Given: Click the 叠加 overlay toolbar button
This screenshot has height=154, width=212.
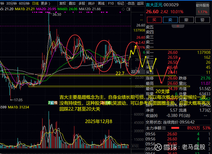Looking at the screenshot, I should [72, 3].
